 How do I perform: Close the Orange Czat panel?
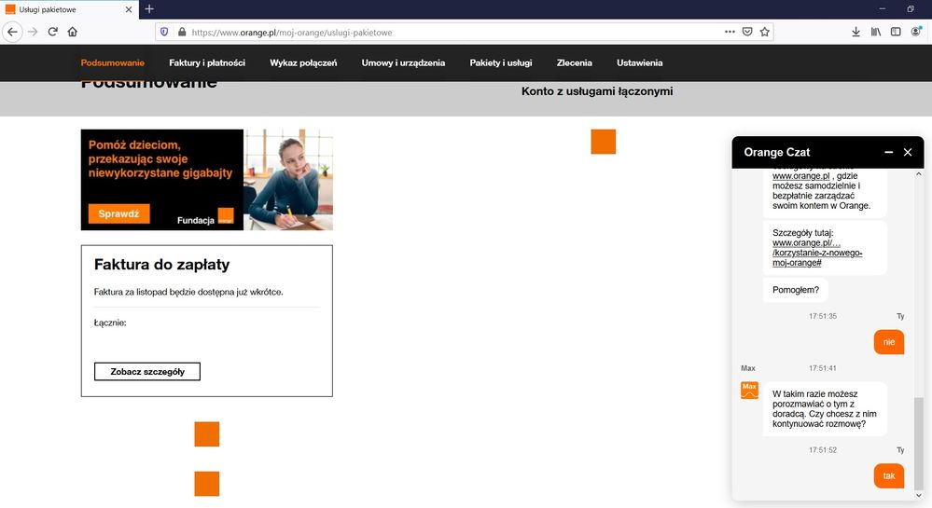click(908, 152)
